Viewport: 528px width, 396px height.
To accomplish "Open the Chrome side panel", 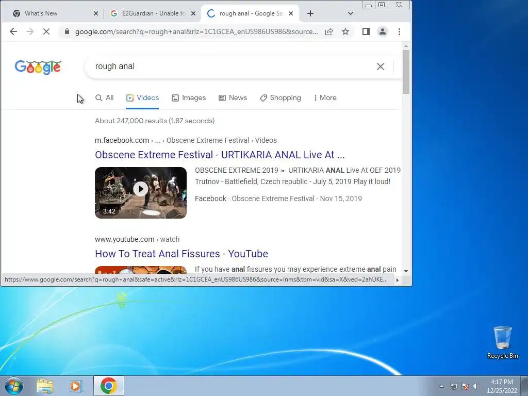I will [x=366, y=31].
